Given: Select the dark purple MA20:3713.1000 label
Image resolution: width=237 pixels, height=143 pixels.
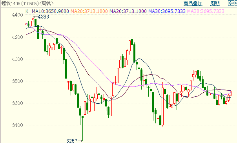Looking at the screenshot, I should [x=128, y=11].
